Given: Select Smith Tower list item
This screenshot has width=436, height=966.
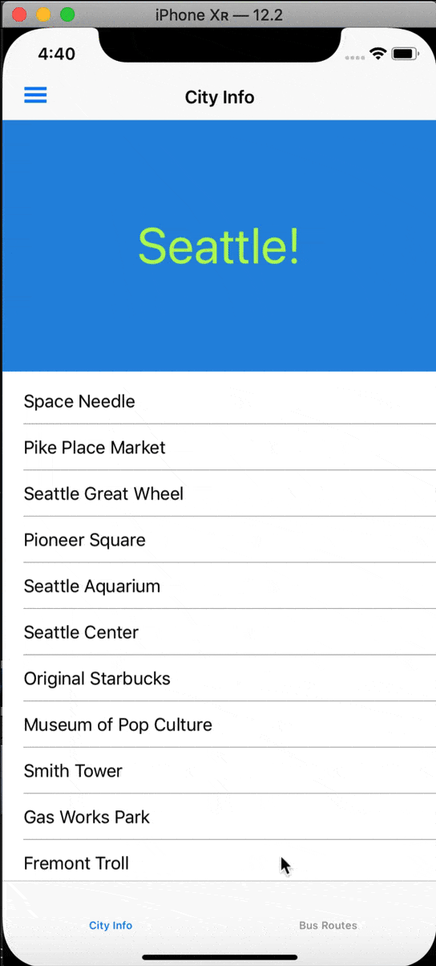Looking at the screenshot, I should pyautogui.click(x=220, y=770).
